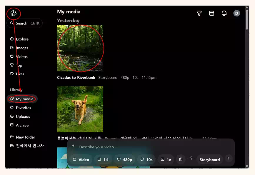Open the presets icon beside 1v

pos(181,159)
